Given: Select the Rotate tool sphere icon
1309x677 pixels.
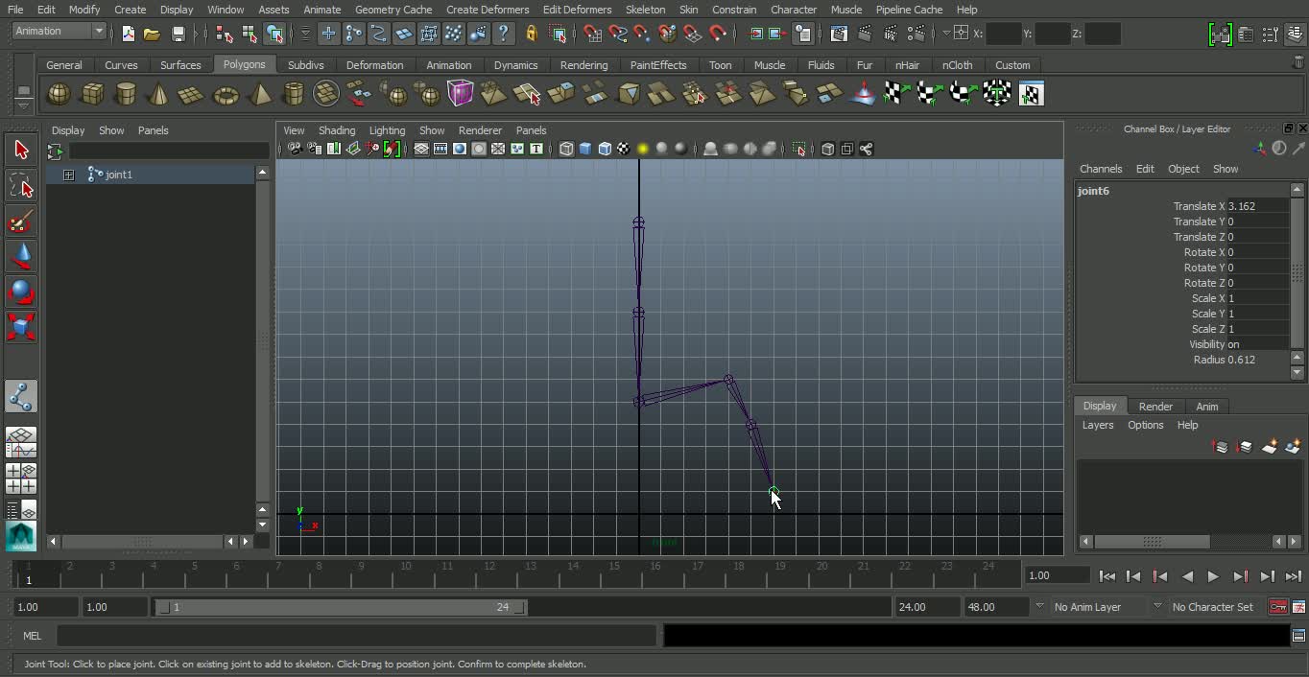Looking at the screenshot, I should tap(21, 292).
